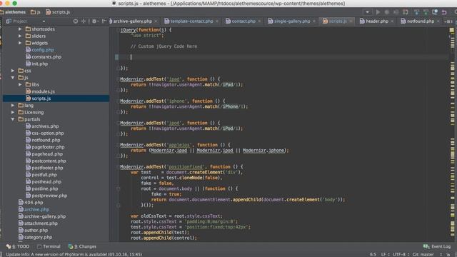Open Project panel settings gear
The width and height of the screenshot is (457, 257).
[x=95, y=21]
